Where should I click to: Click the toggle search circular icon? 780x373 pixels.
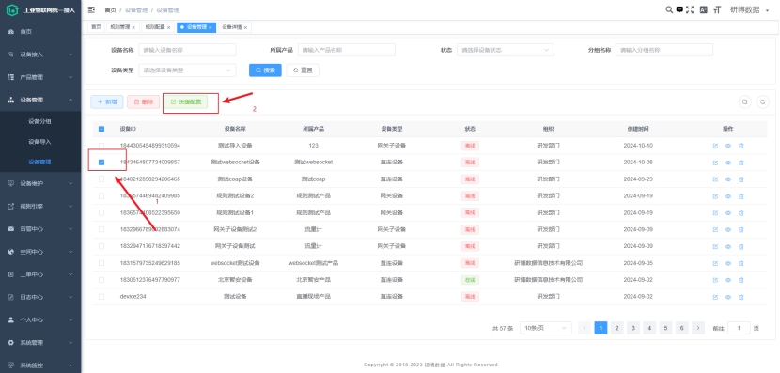pos(744,102)
